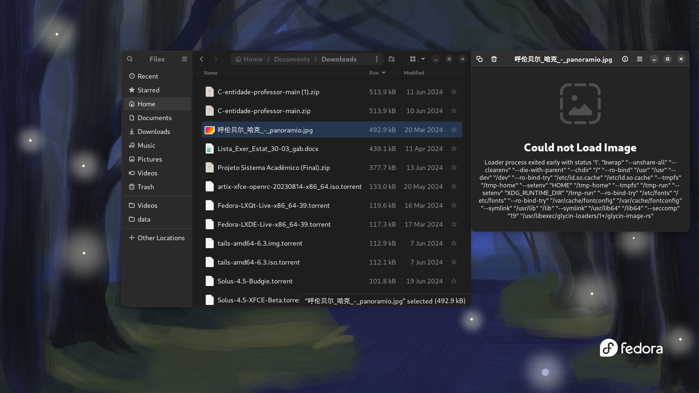Click the trash icon in image viewer
699x393 pixels.
pyautogui.click(x=494, y=59)
